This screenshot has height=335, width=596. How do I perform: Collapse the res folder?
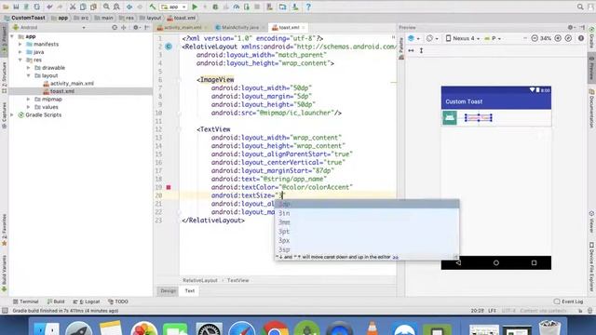pos(20,60)
